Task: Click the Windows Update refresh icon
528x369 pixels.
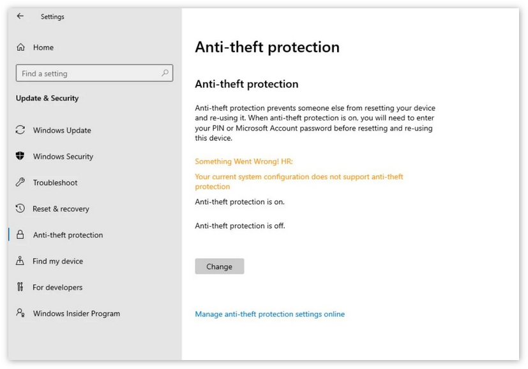Action: tap(20, 130)
